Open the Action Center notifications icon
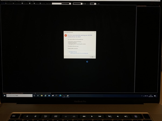The image size is (162, 121). point(155,96)
